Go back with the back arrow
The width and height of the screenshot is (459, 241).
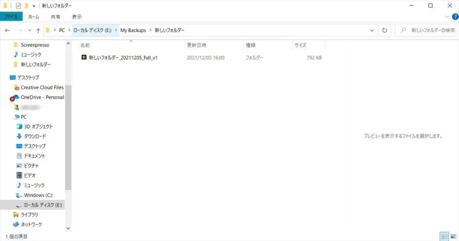coord(8,30)
